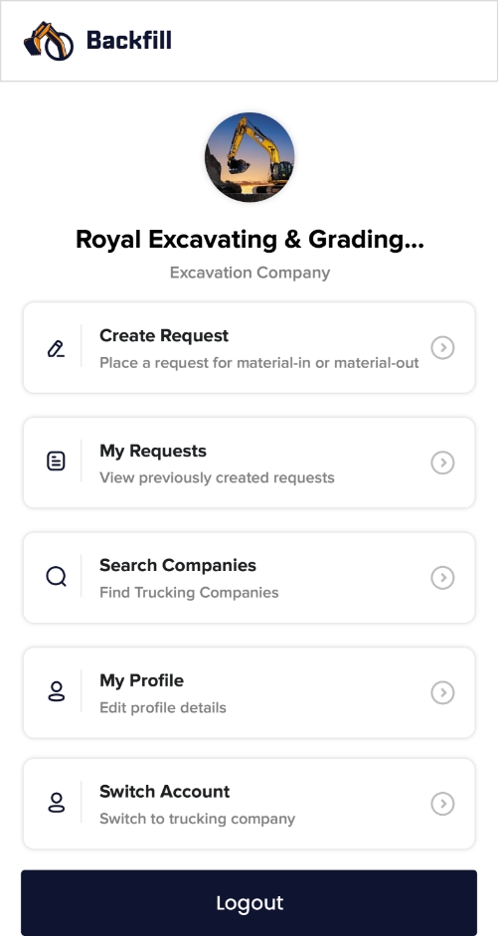Click the person icon beside Switch Account
Screen dimensions: 499x936
click(56, 803)
